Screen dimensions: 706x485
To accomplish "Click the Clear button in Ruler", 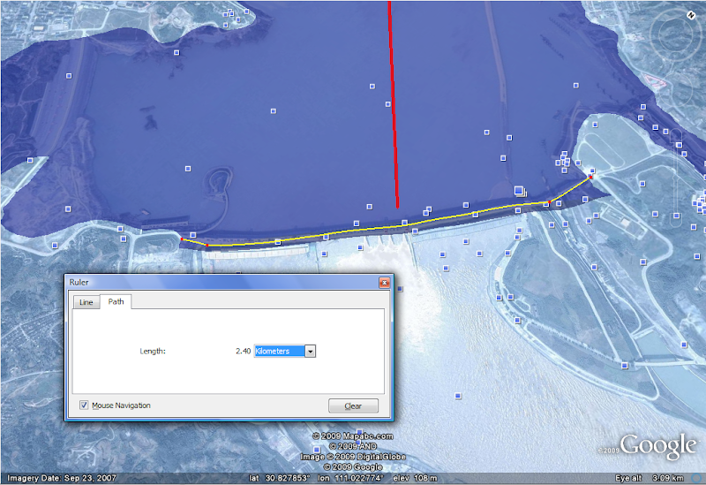I will [x=353, y=405].
